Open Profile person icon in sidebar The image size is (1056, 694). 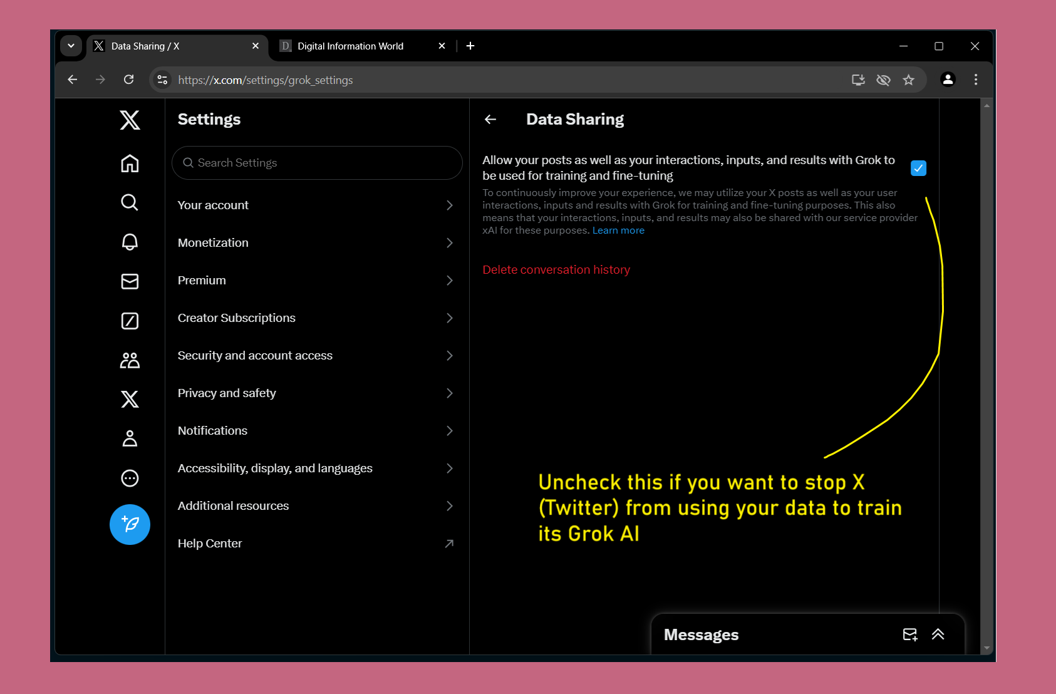pos(130,438)
